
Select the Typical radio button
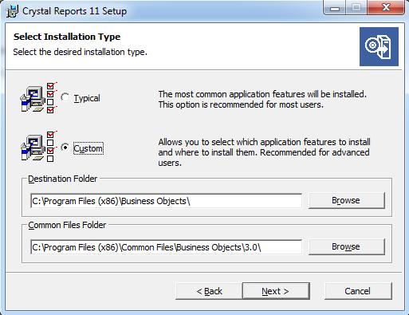[65, 97]
